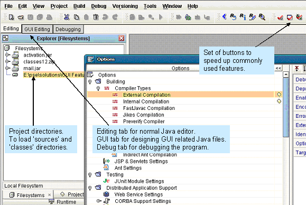Open the Help menu
The width and height of the screenshot is (306, 205).
pos(192,6)
